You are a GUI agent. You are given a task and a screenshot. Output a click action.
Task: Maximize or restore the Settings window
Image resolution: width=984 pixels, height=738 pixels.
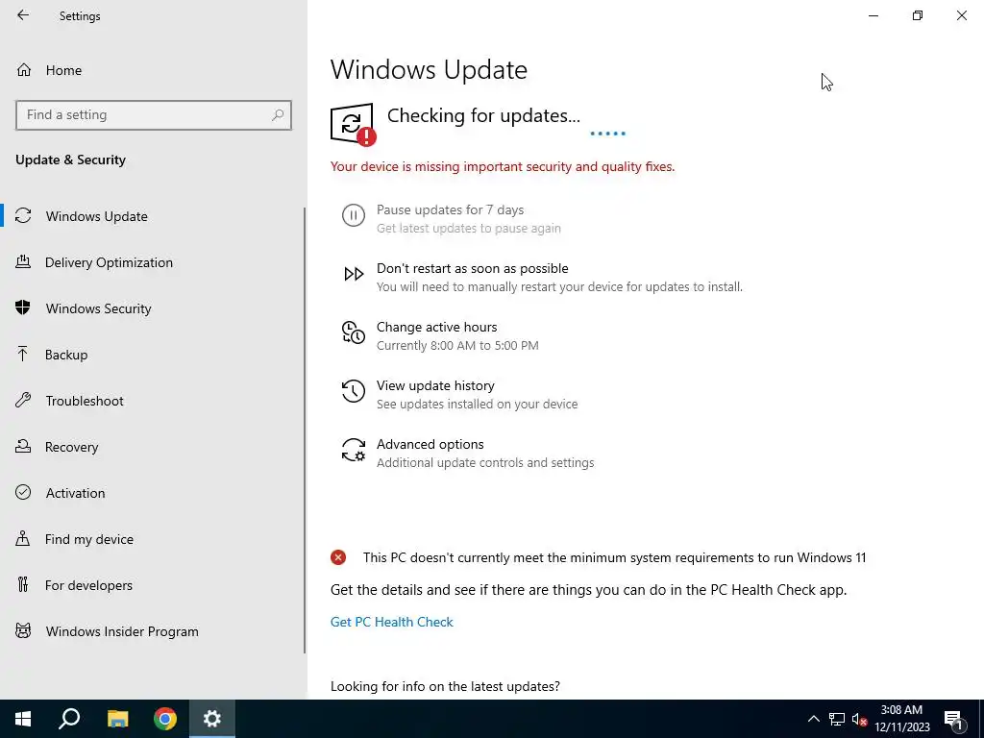[918, 15]
